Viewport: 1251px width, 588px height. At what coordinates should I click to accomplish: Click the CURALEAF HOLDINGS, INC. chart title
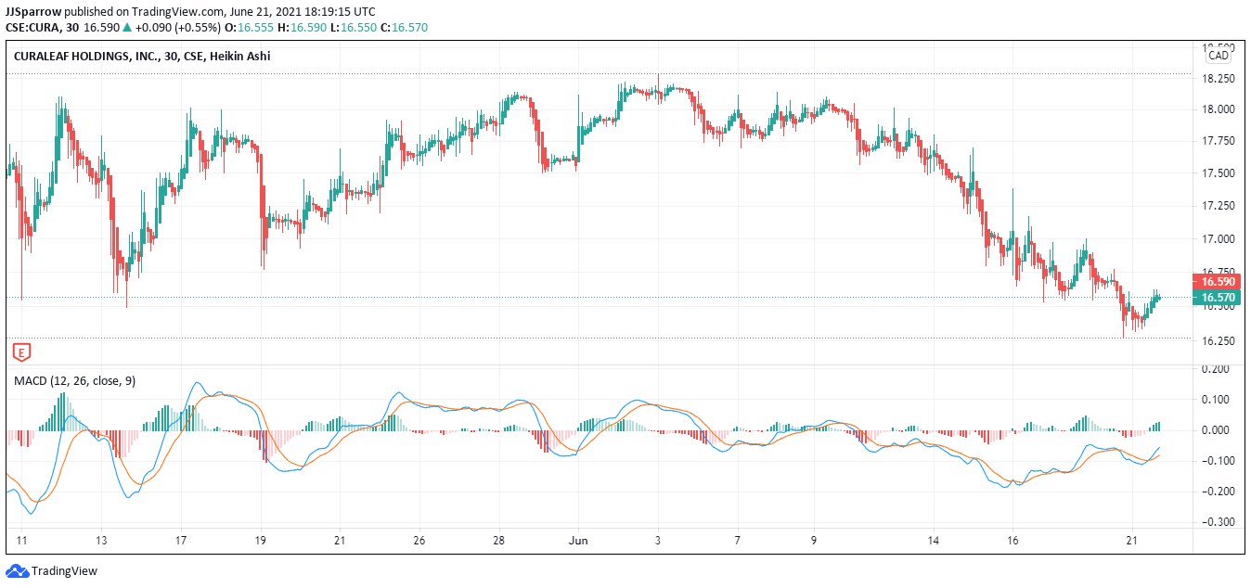tap(142, 56)
